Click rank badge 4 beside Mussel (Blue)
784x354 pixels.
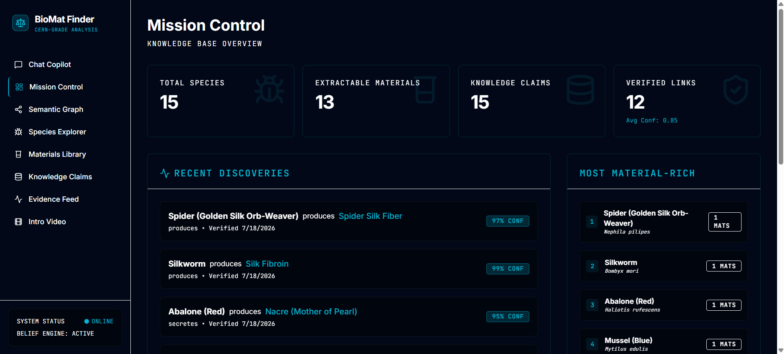click(x=592, y=344)
